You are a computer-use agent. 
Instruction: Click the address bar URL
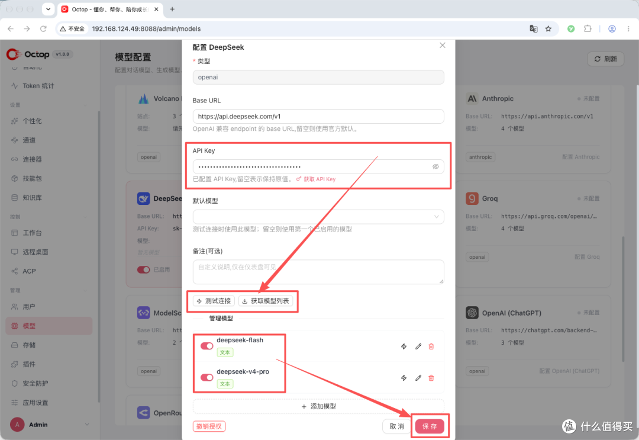(x=146, y=28)
